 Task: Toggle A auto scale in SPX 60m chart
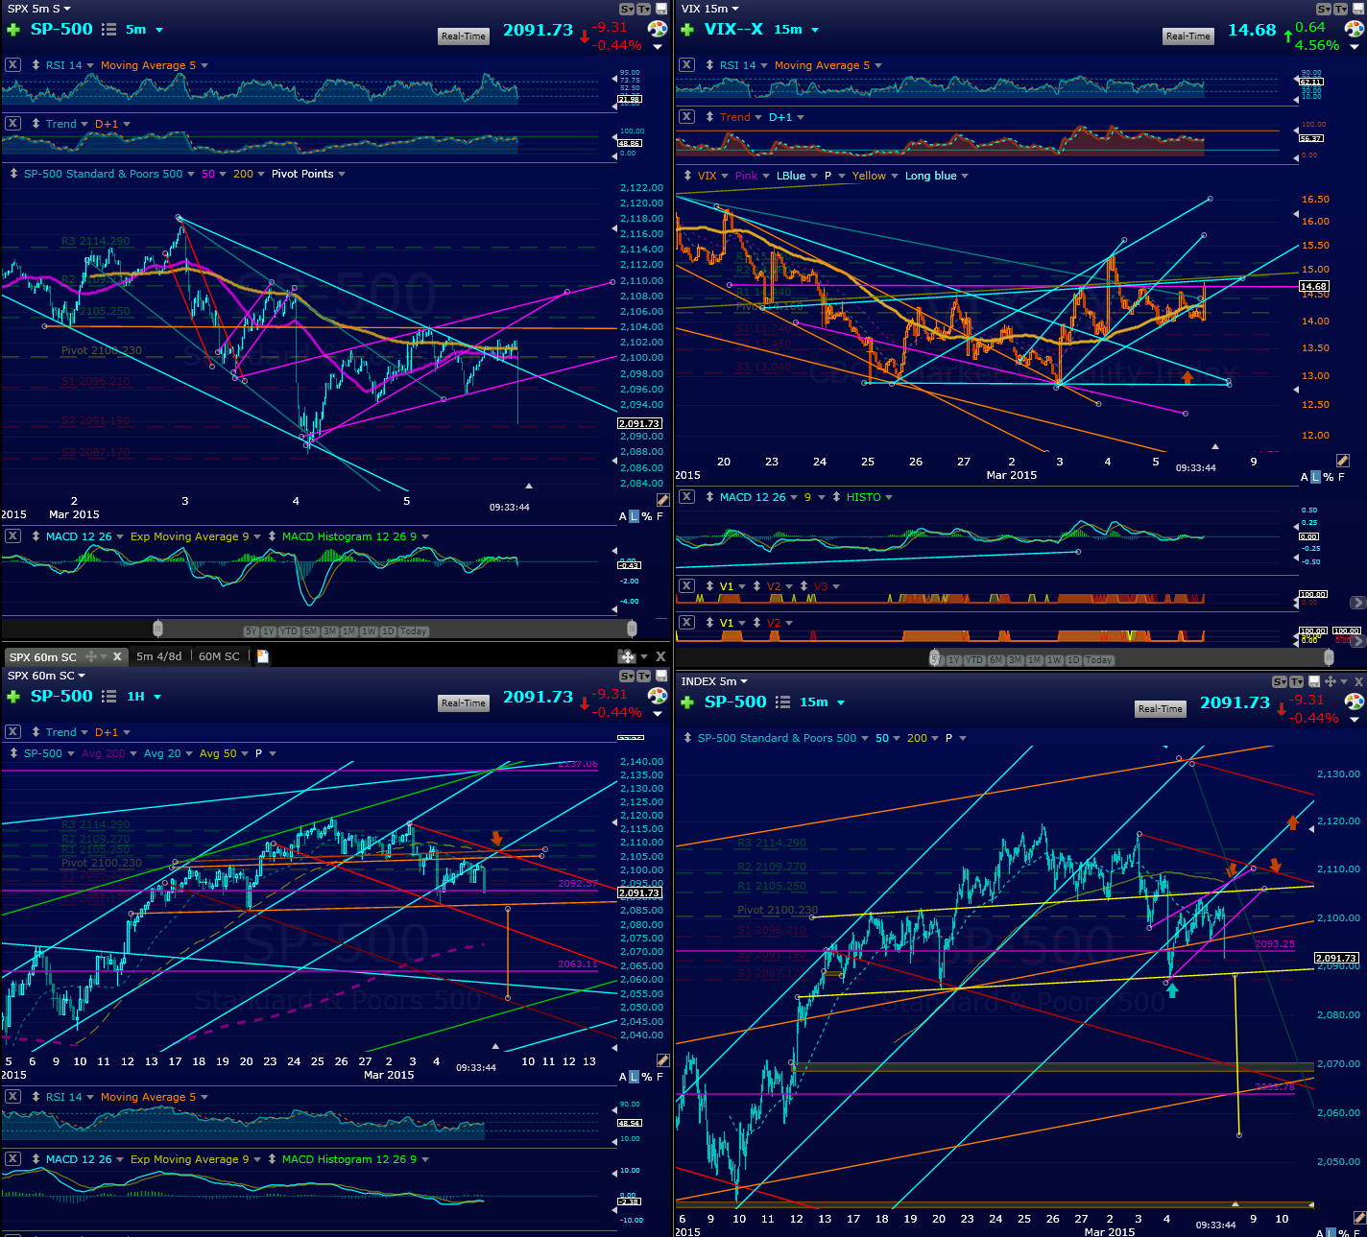[623, 1077]
